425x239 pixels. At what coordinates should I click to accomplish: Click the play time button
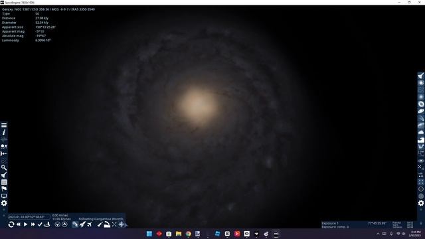tap(25, 224)
